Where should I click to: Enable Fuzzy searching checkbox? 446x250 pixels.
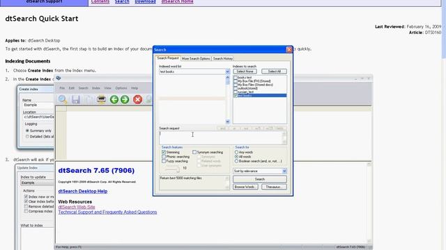coord(164,161)
